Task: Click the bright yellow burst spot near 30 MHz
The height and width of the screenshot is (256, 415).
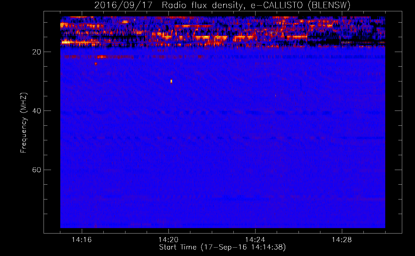Action: pyautogui.click(x=171, y=81)
